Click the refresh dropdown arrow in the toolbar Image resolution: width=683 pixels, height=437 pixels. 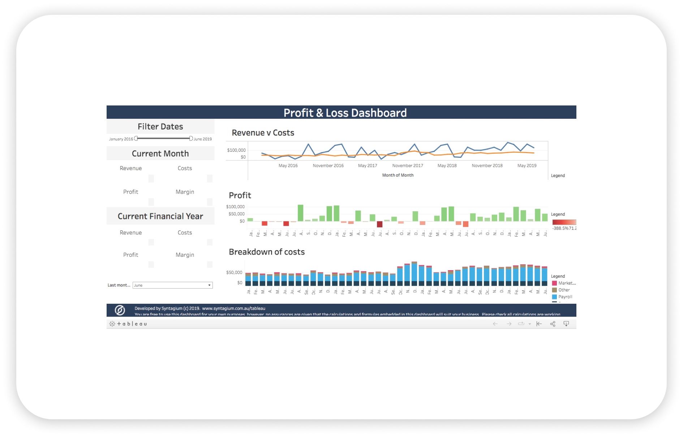coord(530,324)
